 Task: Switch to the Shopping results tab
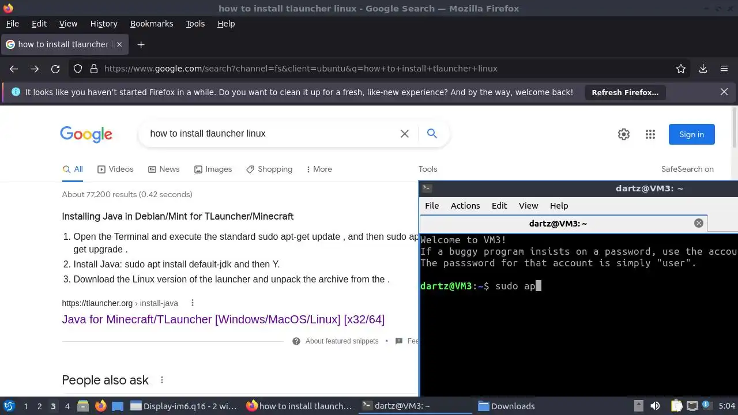point(269,169)
